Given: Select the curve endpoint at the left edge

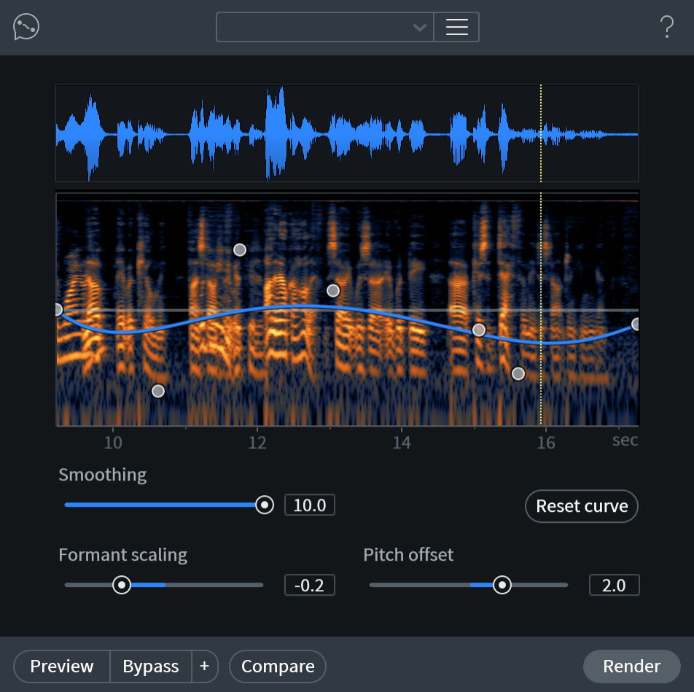Looking at the screenshot, I should coord(59,309).
